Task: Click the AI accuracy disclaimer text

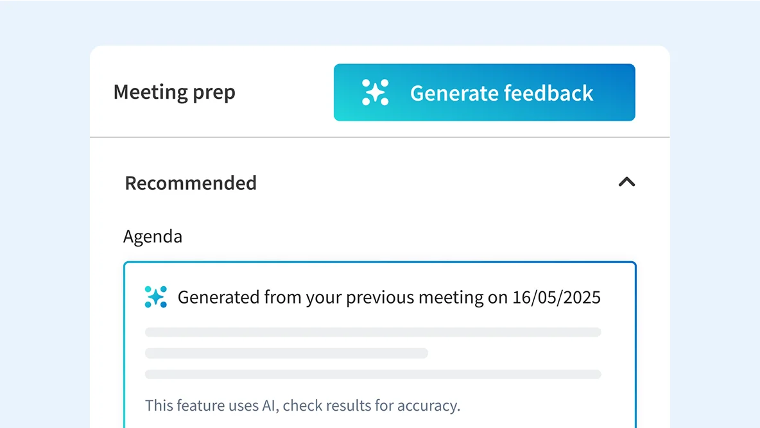Action: 302,405
